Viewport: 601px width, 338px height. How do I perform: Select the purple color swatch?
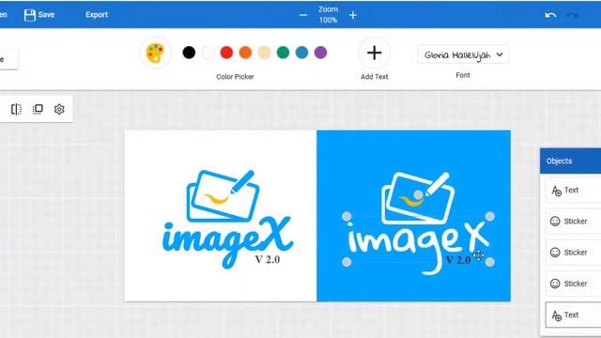tap(320, 53)
